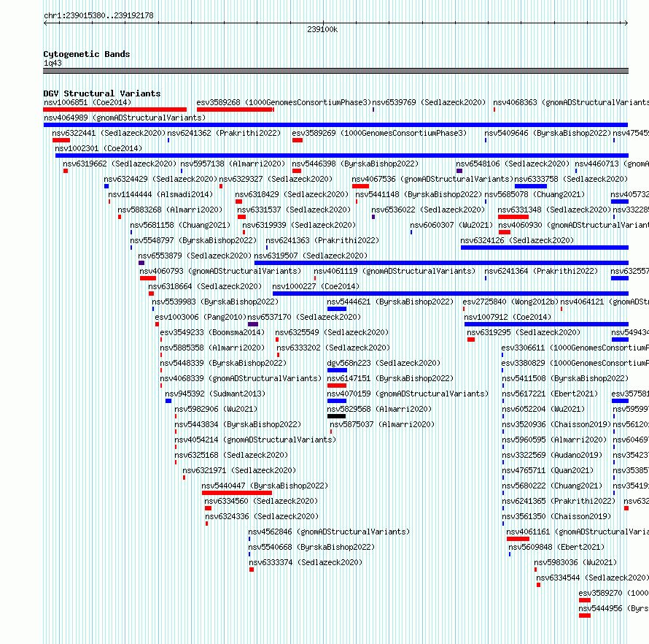Viewport: 649px width, 644px height.
Task: Click esv1003006 (Pang2010) label
Action: click(201, 317)
